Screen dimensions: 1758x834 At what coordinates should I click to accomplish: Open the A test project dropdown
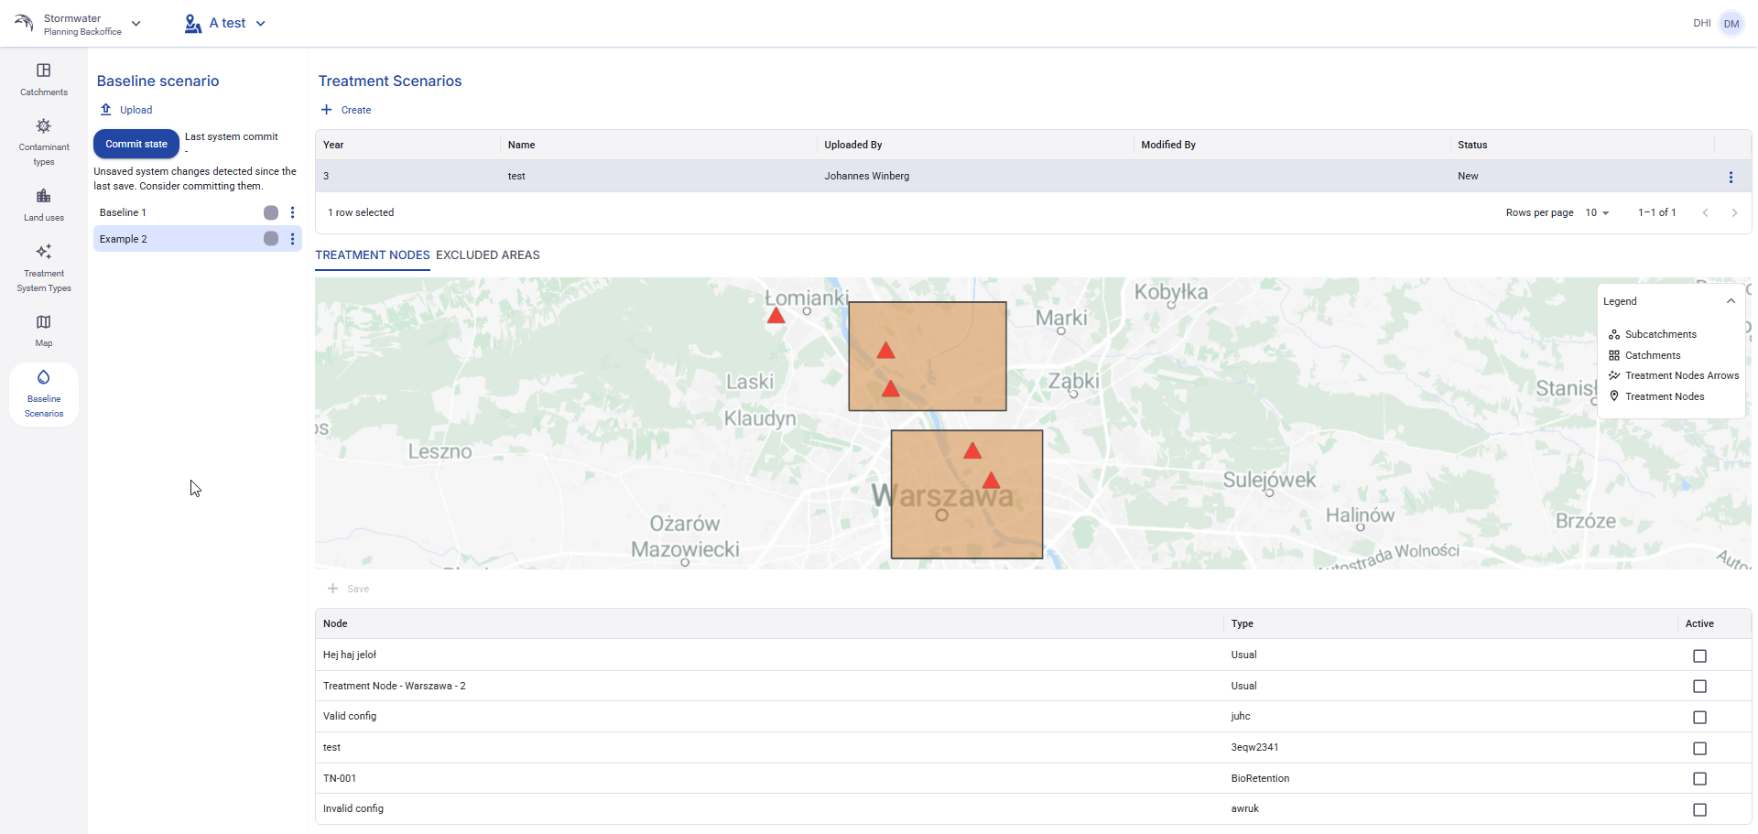tap(225, 24)
